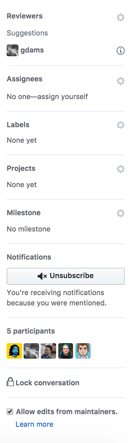138x443 pixels.
Task: Toggle Allow edits from maintainers checkbox
Action: point(10,412)
